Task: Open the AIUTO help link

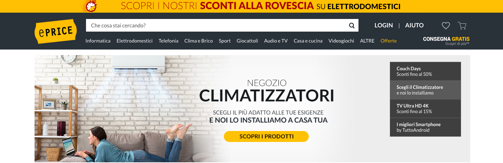Action: pos(414,25)
